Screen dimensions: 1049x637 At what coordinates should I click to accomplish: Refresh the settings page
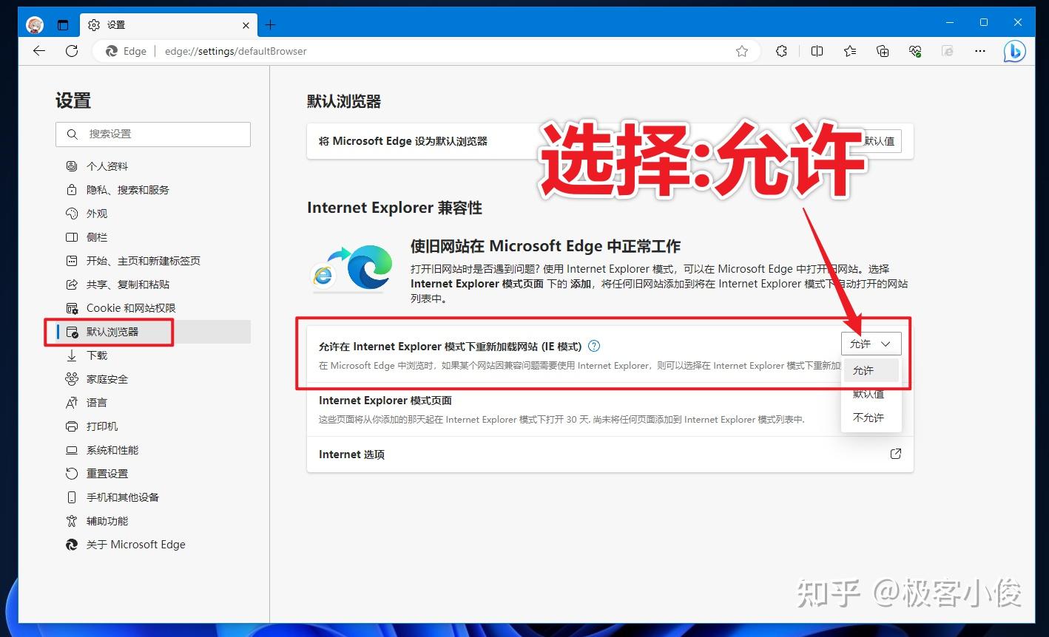72,51
